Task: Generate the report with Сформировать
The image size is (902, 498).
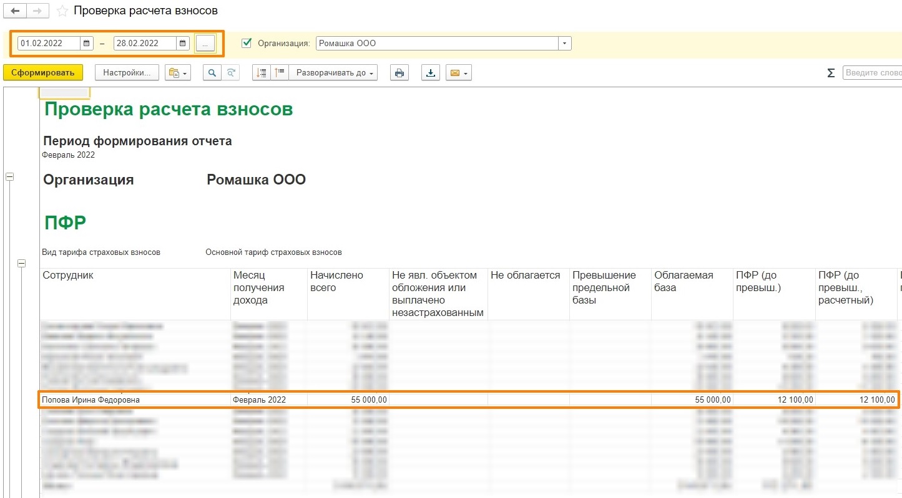Action: (x=43, y=73)
